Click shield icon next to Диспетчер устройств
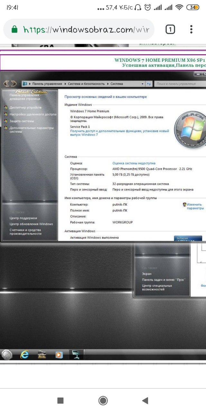 (x=6, y=107)
